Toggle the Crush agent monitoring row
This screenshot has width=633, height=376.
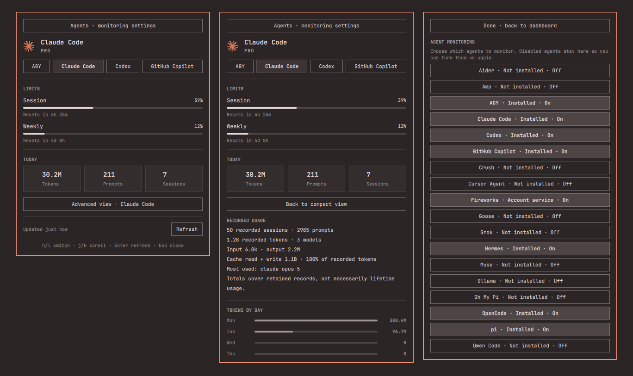click(x=520, y=168)
